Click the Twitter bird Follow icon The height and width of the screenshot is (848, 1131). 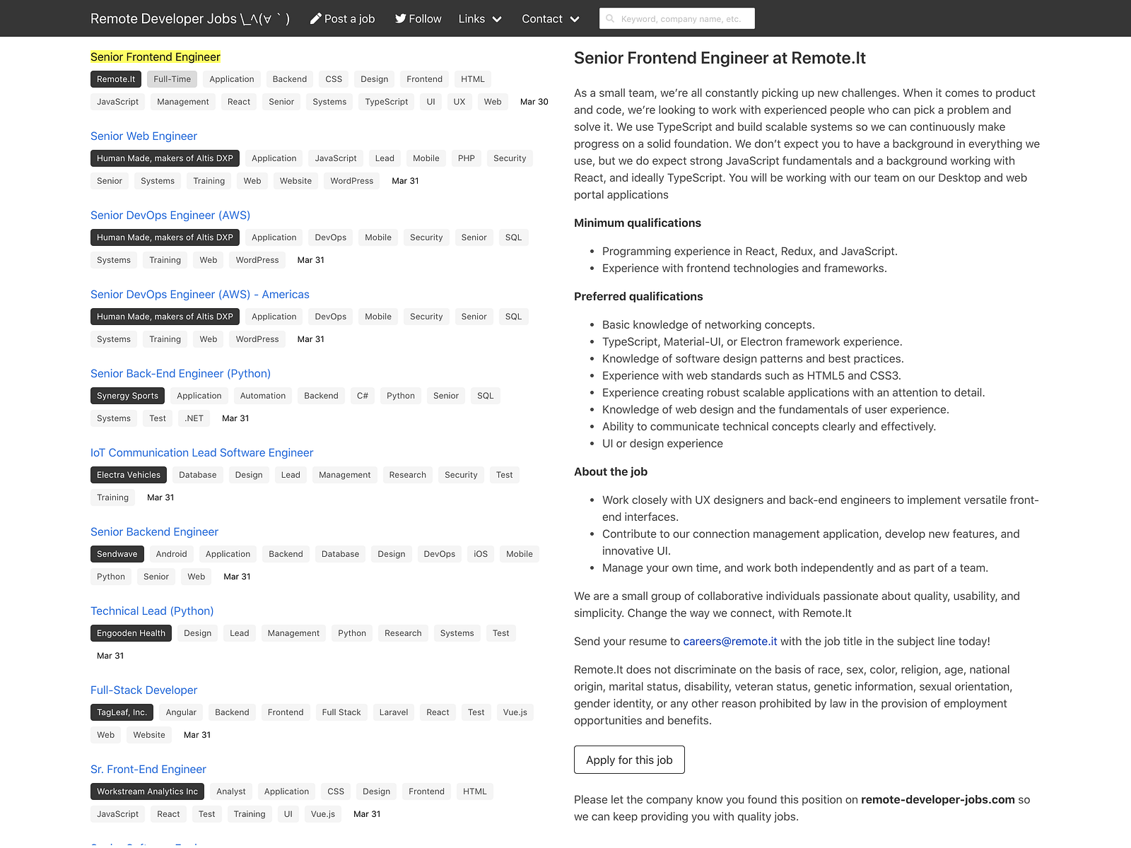tap(401, 18)
